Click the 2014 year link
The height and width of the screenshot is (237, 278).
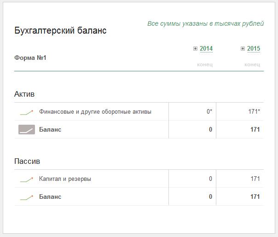coord(206,49)
